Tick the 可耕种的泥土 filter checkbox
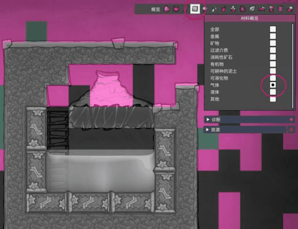 pyautogui.click(x=273, y=71)
